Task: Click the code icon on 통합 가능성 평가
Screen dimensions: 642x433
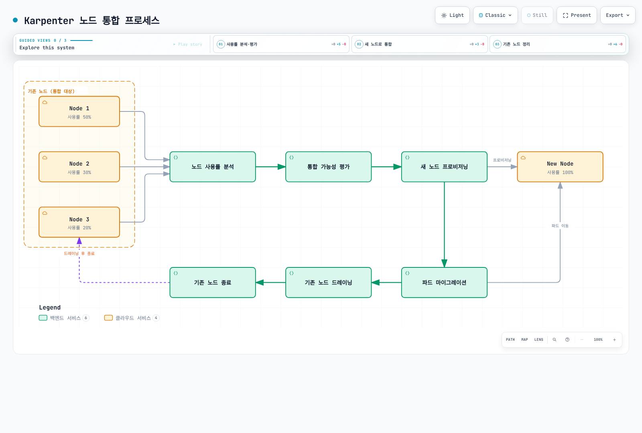Action: (x=292, y=158)
